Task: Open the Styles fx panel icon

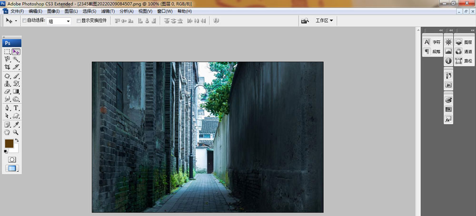Action: coord(448,119)
